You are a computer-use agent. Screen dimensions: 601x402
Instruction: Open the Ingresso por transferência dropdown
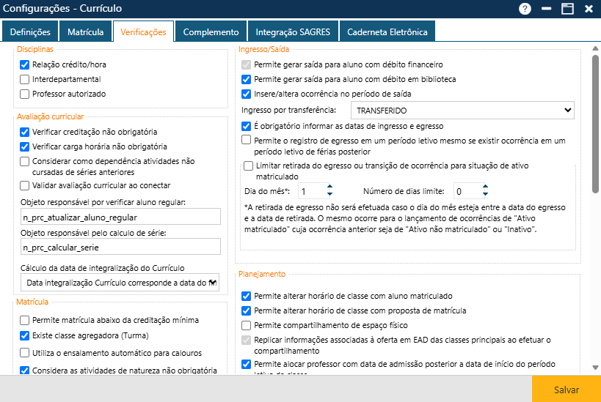[462, 110]
